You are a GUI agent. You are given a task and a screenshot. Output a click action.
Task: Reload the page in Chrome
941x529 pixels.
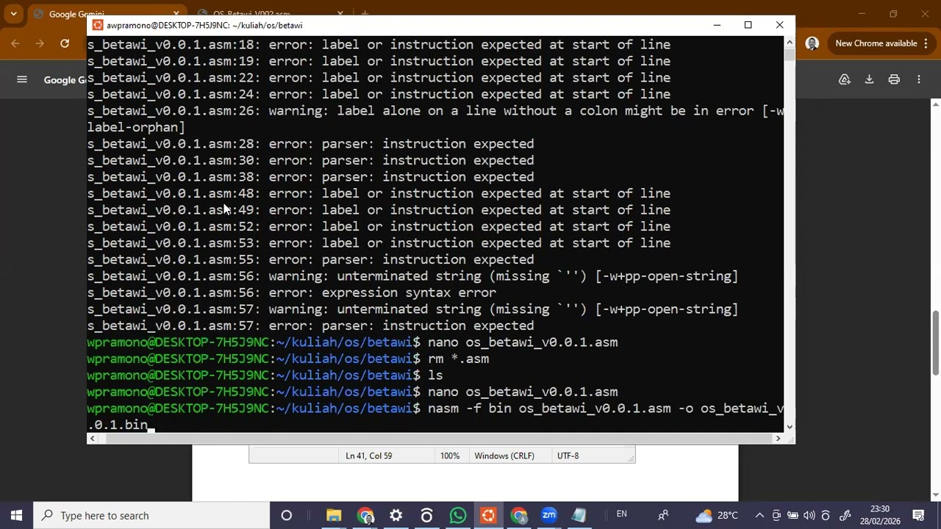coord(65,43)
